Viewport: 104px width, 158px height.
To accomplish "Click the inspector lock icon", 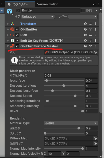I will click(x=94, y=4).
